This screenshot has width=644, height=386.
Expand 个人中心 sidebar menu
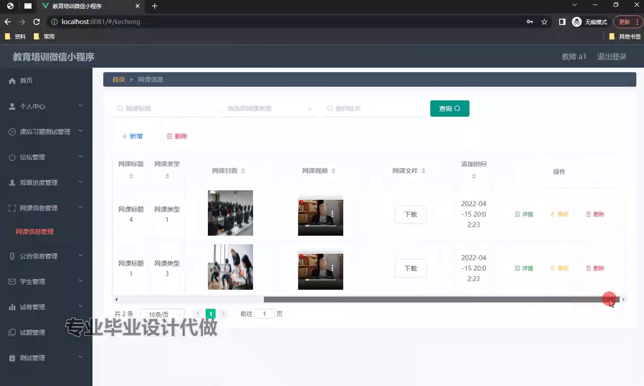(x=46, y=106)
